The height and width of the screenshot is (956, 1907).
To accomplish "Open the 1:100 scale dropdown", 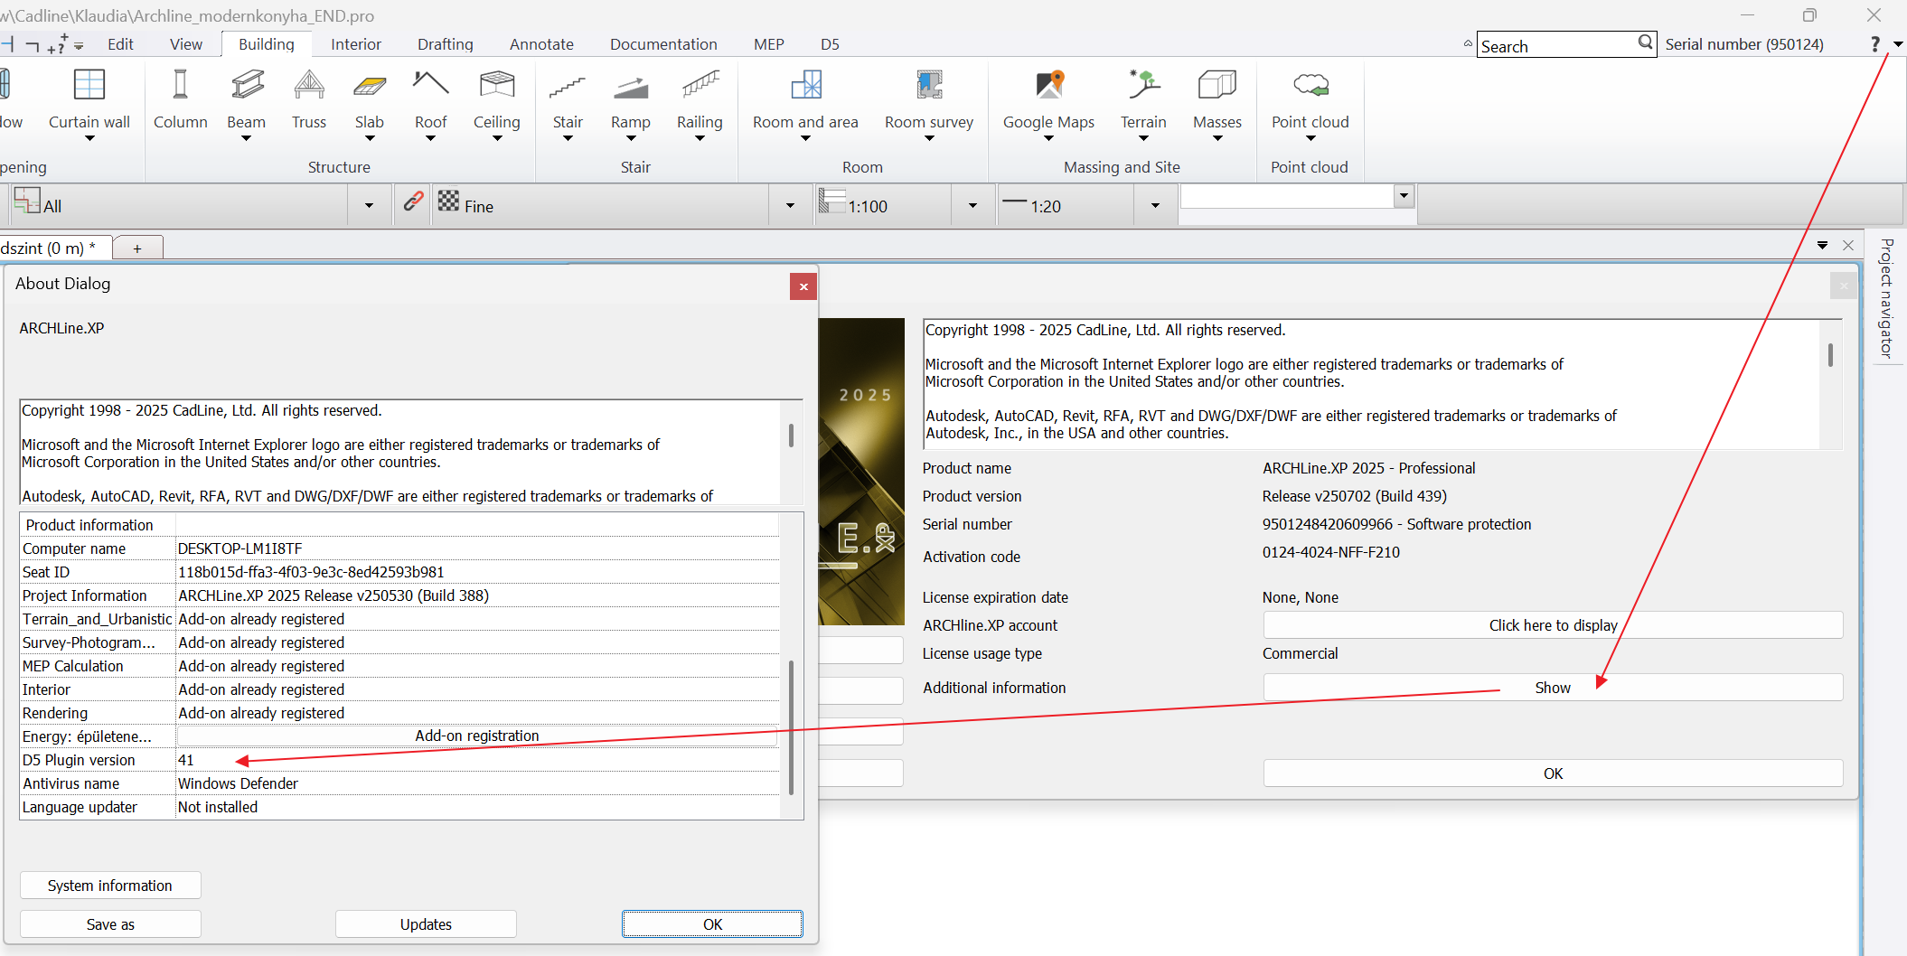I will pyautogui.click(x=972, y=206).
